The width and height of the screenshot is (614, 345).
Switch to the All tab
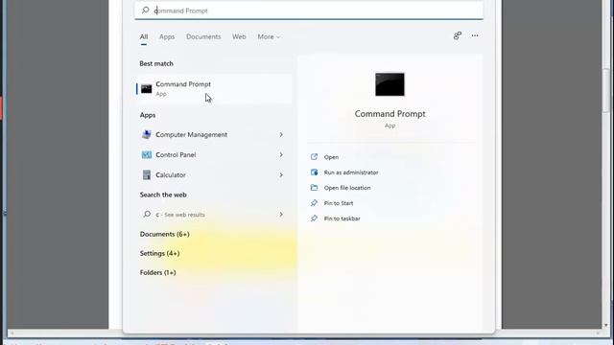144,36
